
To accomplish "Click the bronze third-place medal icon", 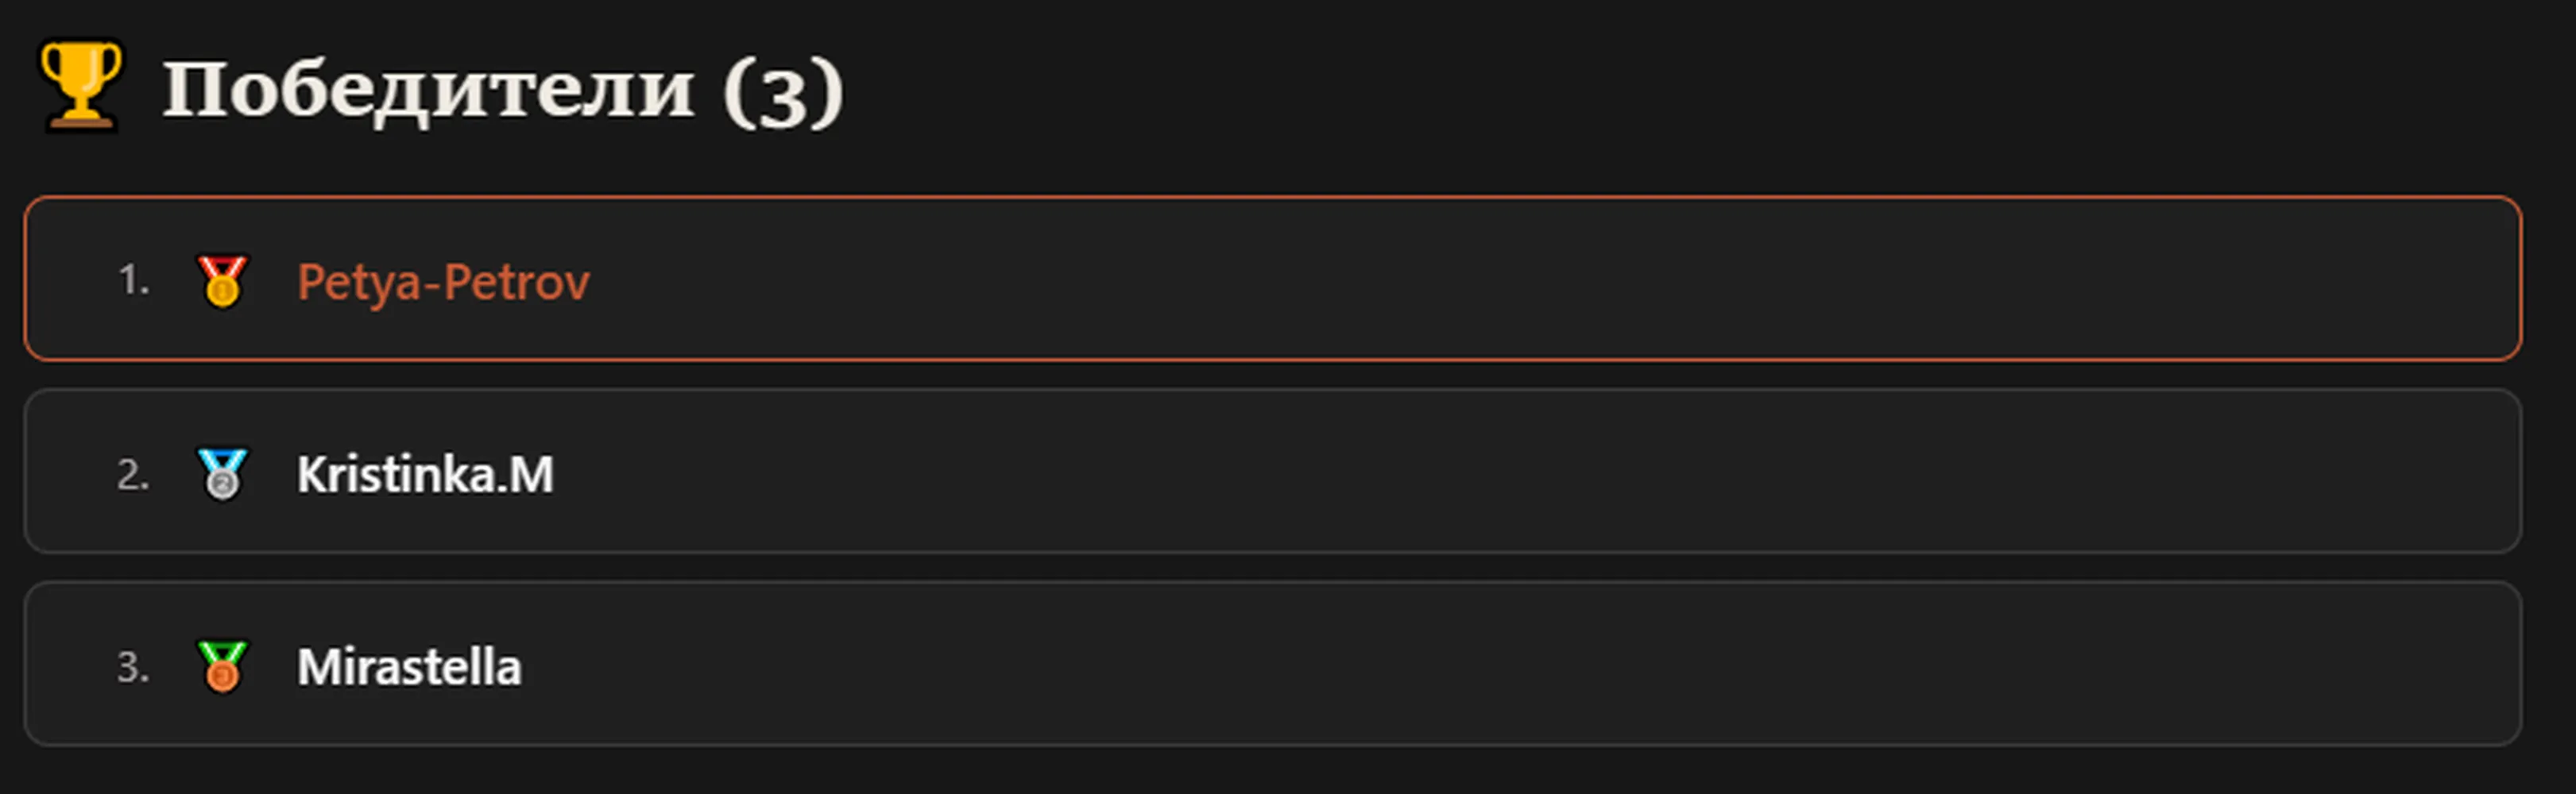I will 222,666.
